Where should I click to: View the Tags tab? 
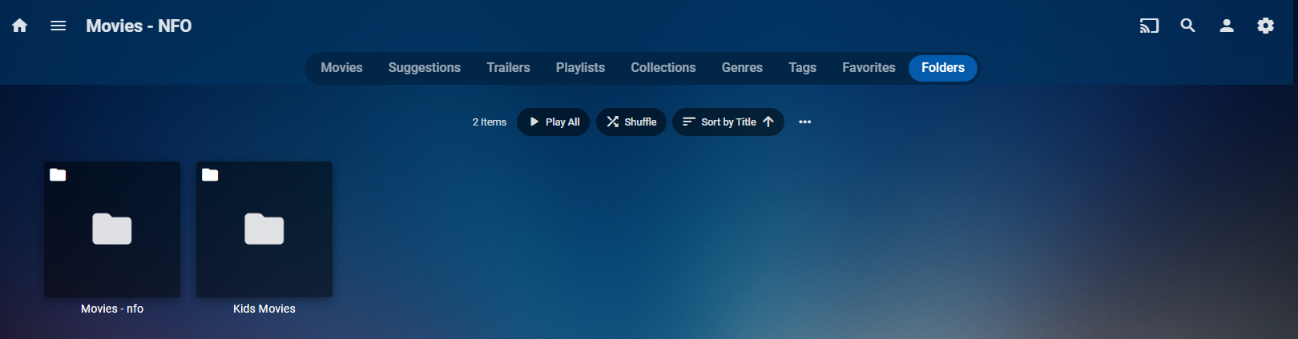[x=803, y=68]
